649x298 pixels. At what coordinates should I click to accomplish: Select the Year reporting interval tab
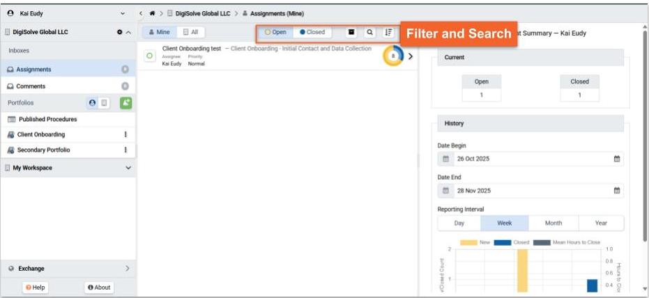coord(601,223)
